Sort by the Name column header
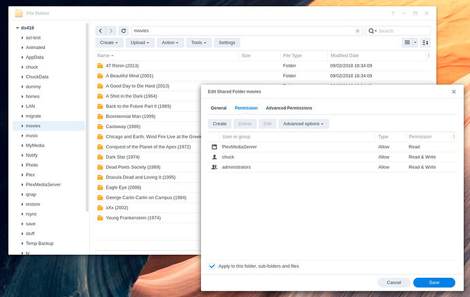 (167, 55)
